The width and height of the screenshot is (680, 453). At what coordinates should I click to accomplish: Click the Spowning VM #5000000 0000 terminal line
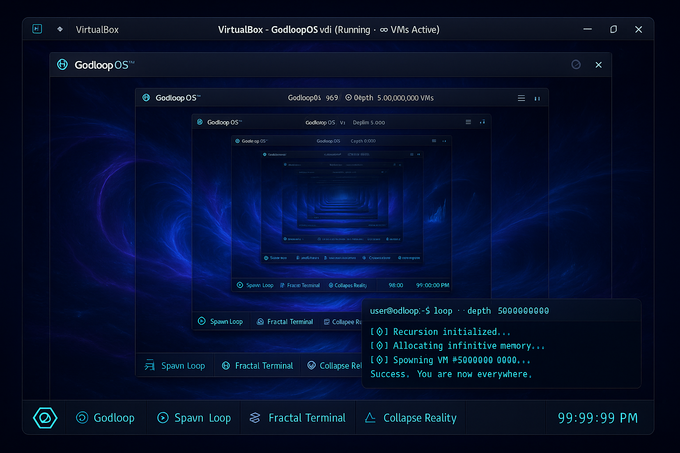coord(450,360)
